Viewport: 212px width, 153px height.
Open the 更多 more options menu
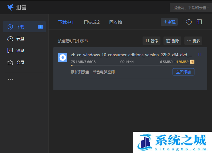tap(193, 41)
